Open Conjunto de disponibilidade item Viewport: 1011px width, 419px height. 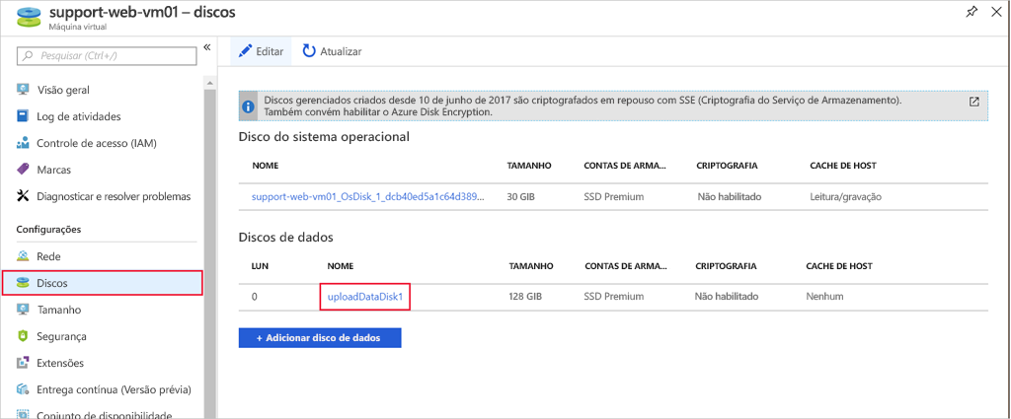[x=105, y=414]
